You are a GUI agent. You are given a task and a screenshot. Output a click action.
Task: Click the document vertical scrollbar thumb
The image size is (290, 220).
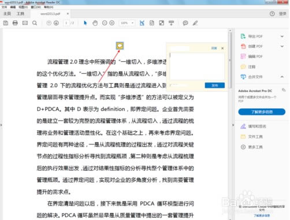[x=230, y=61]
